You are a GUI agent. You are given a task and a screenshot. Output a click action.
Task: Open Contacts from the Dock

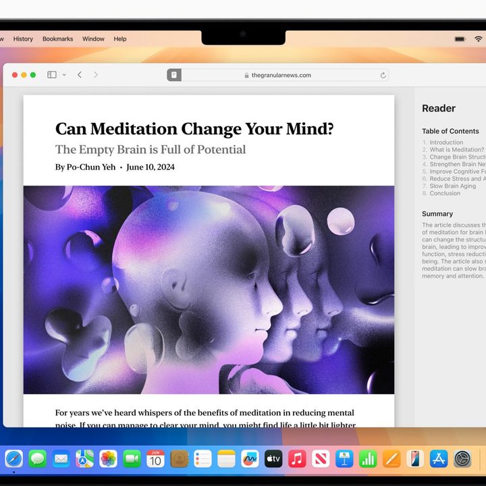tap(179, 459)
